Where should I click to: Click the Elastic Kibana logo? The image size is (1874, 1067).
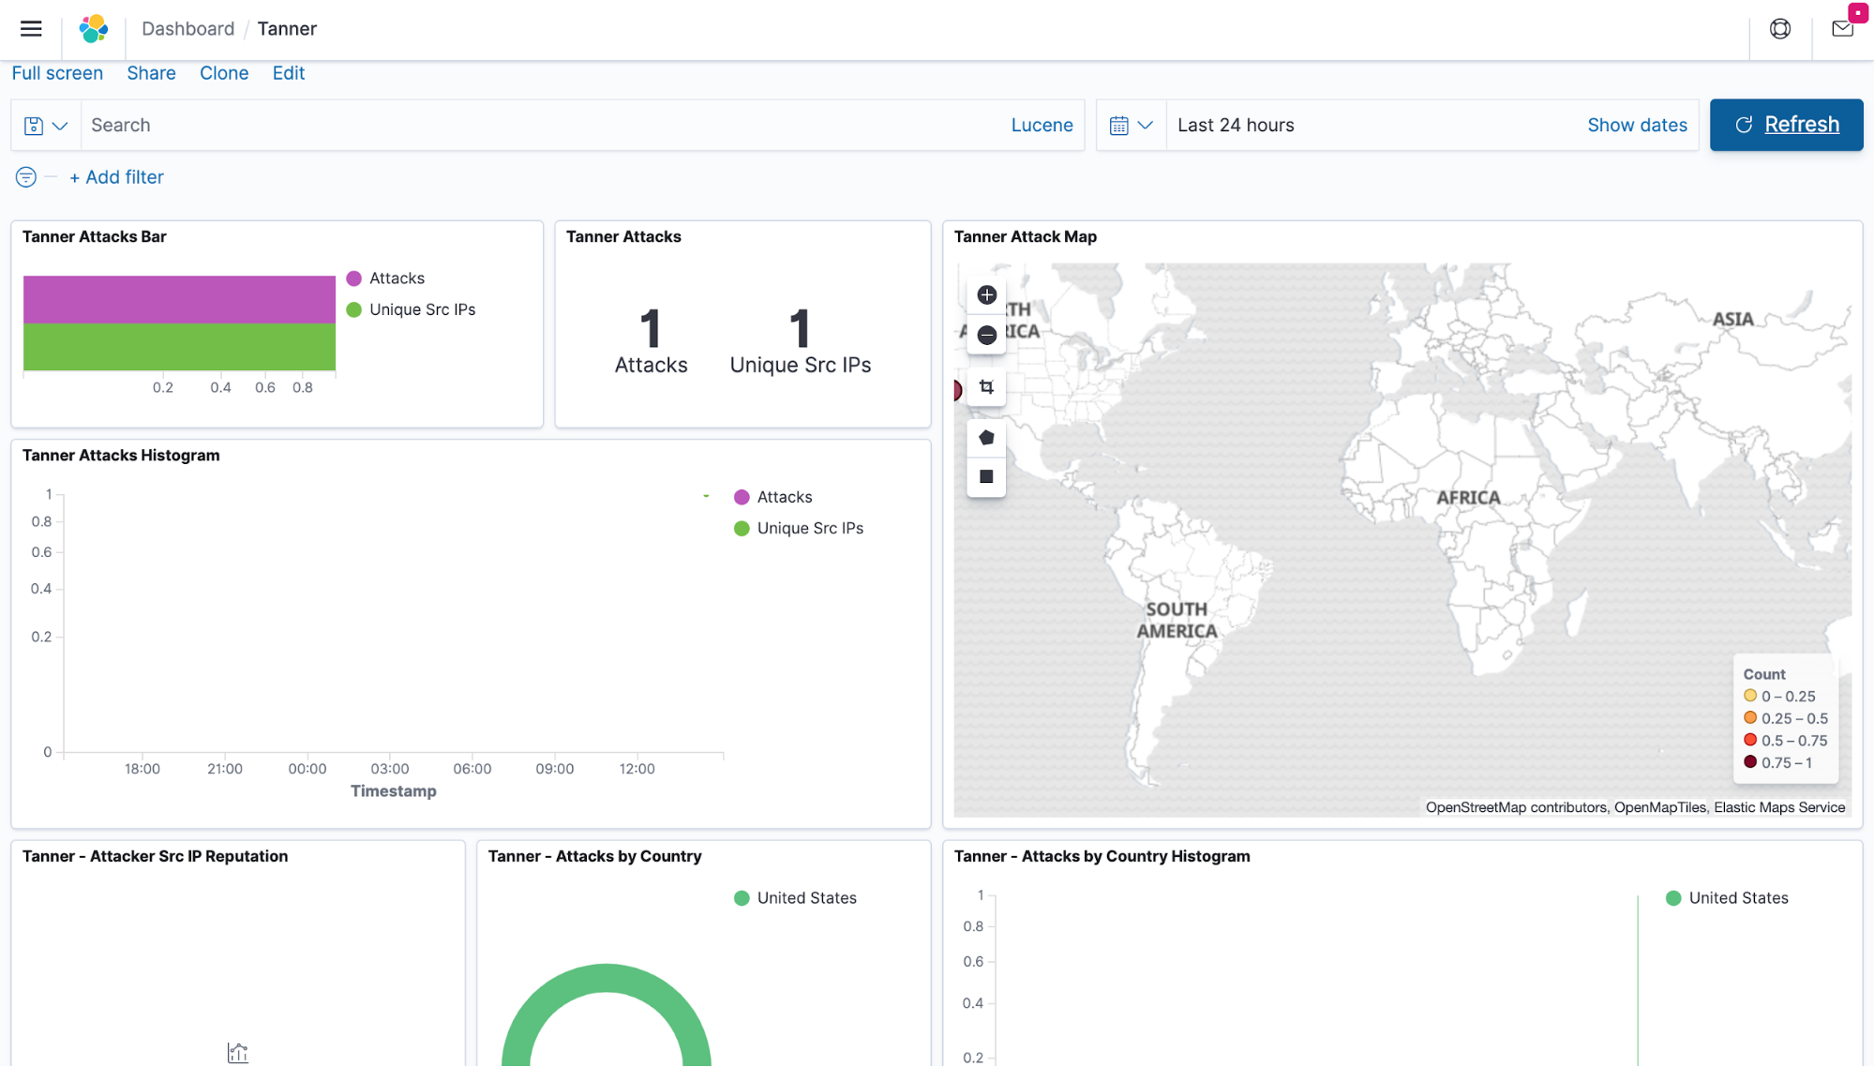pyautogui.click(x=93, y=29)
